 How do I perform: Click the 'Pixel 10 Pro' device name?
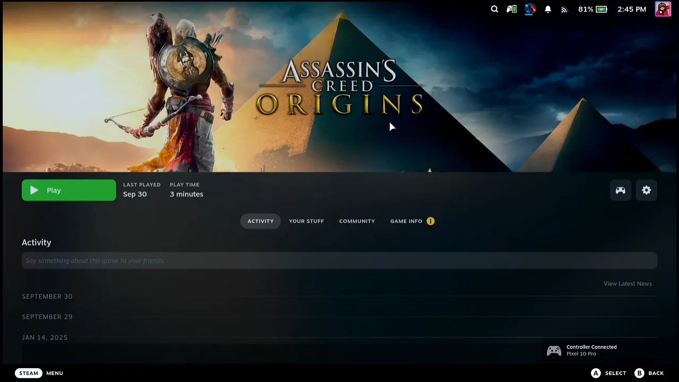[x=581, y=354]
